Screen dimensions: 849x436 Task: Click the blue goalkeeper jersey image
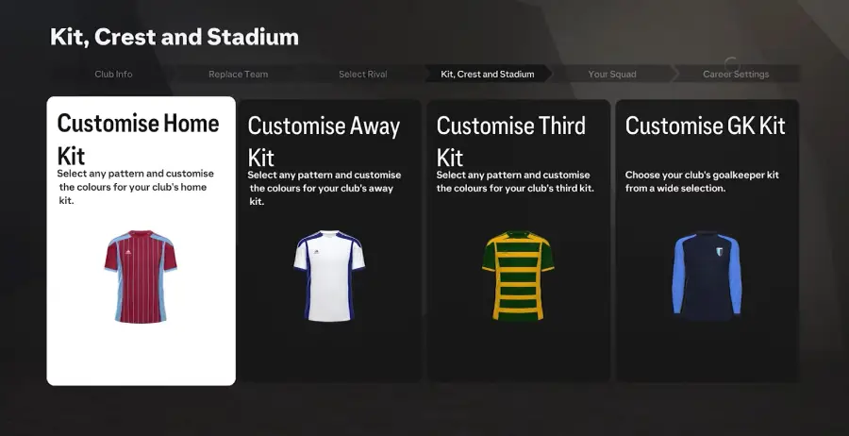[706, 276]
